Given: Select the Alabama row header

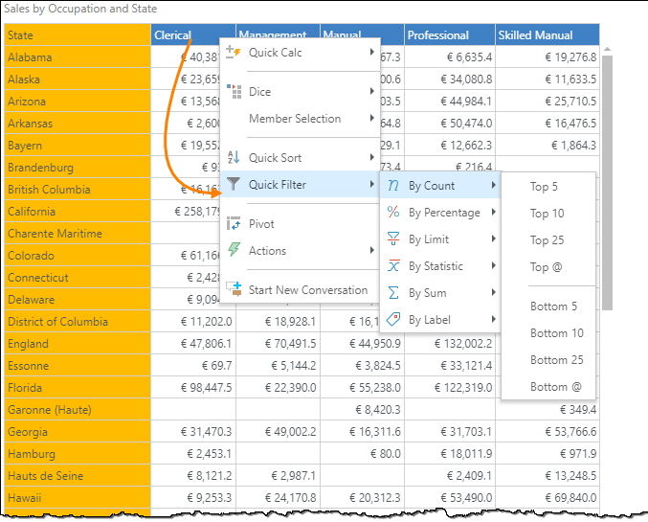Looking at the screenshot, I should point(78,57).
